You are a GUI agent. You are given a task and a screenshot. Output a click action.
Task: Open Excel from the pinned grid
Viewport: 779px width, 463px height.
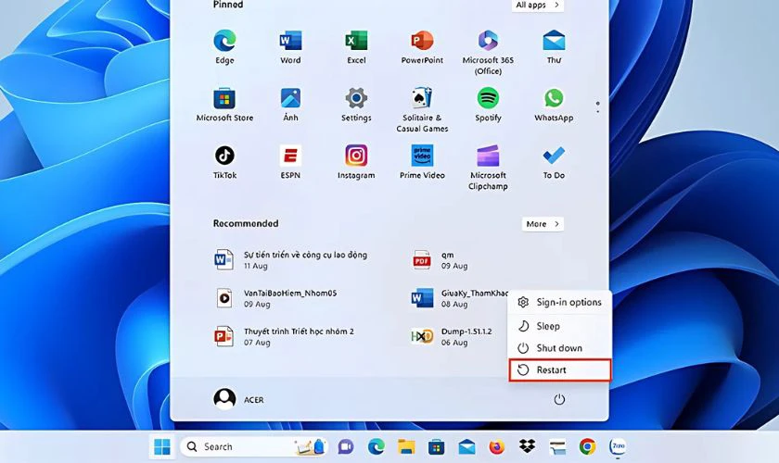coord(356,46)
